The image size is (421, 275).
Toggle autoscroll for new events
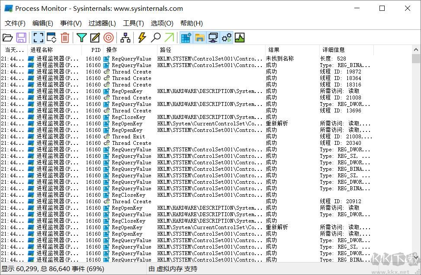[x=51, y=38]
